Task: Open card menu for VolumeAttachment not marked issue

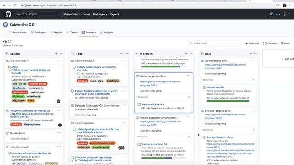Action: pos(59,110)
